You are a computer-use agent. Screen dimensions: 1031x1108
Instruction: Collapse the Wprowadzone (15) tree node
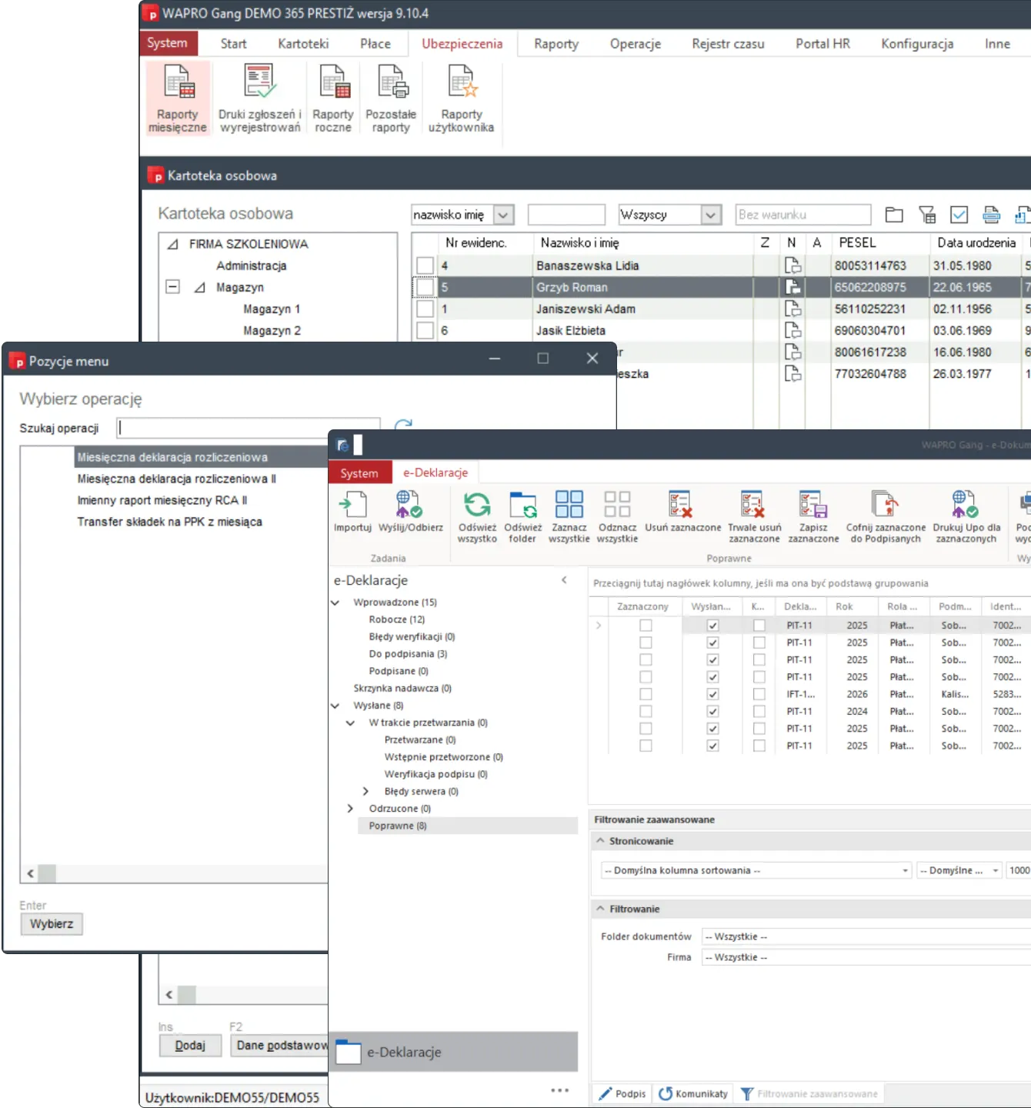pyautogui.click(x=335, y=602)
